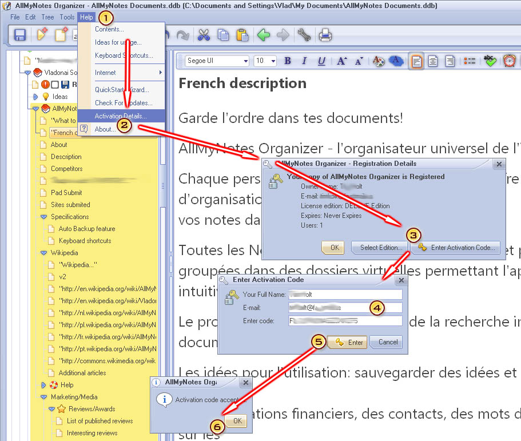Viewport: 521px width, 441px height.
Task: Collapse the Specifications tree node
Action: pyautogui.click(x=43, y=217)
